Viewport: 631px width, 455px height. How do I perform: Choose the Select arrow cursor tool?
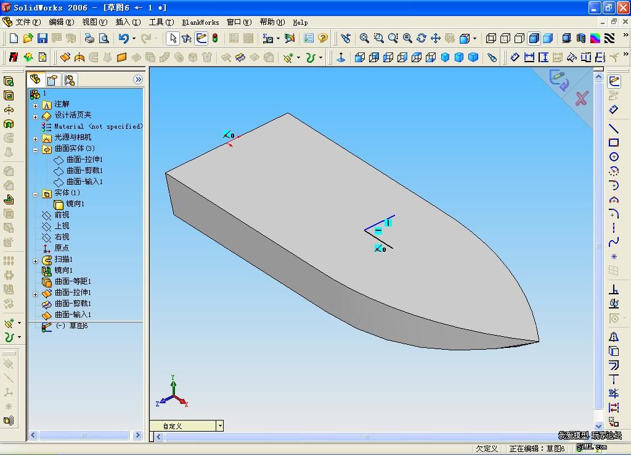pyautogui.click(x=173, y=38)
